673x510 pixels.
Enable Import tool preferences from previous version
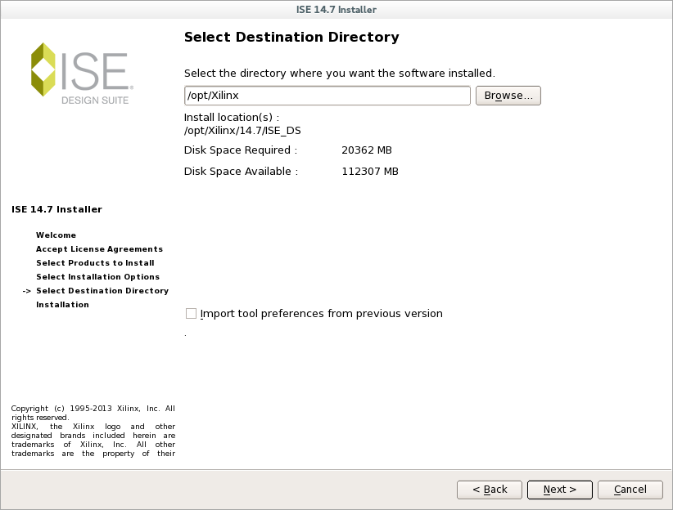pos(191,314)
